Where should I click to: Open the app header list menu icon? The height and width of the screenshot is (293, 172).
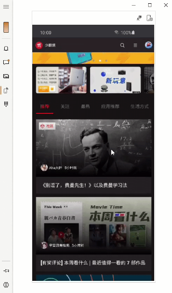(x=136, y=45)
